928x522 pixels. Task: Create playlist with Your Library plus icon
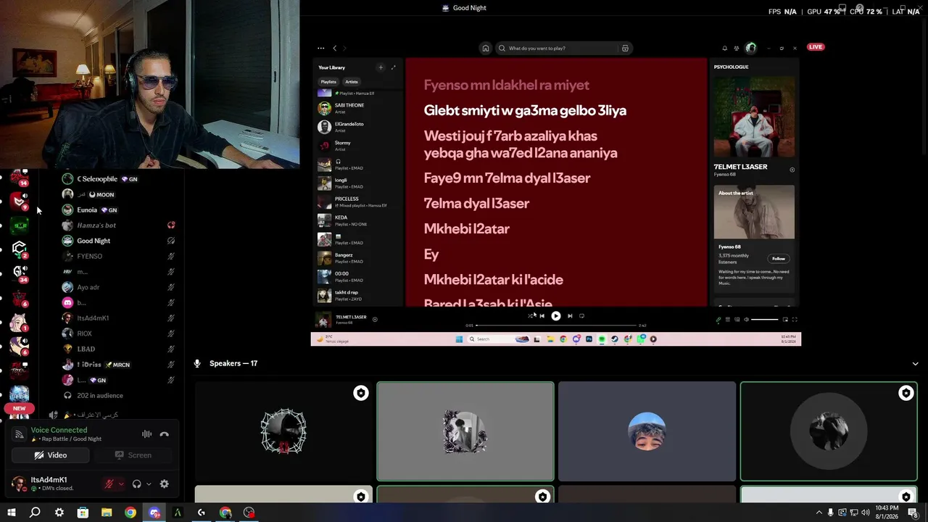[381, 67]
